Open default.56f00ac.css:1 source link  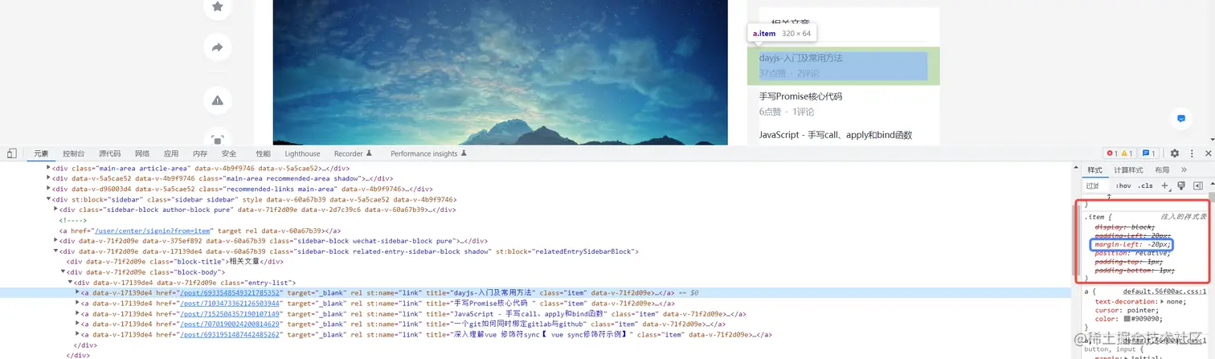1164,292
